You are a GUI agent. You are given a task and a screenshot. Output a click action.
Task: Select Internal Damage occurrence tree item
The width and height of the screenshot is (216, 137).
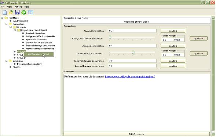point(40,49)
